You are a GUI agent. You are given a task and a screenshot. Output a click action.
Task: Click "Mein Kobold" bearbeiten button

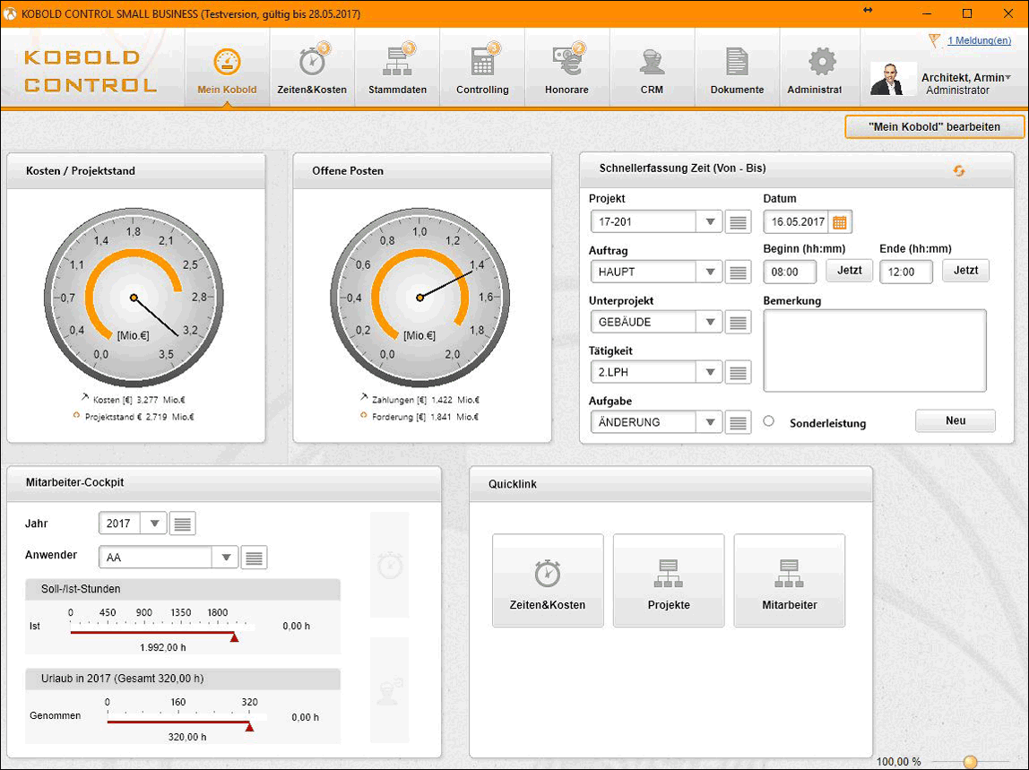pyautogui.click(x=934, y=127)
